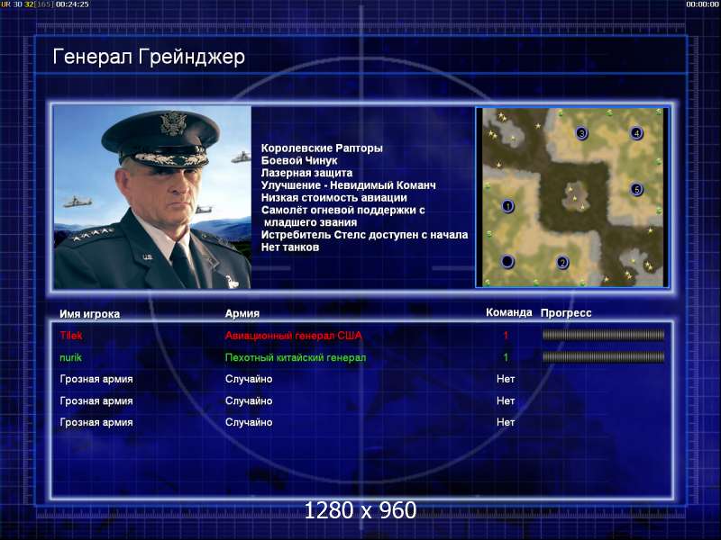Image resolution: width=721 pixels, height=540 pixels.
Task: Click the 'Команда' column header
Action: pyautogui.click(x=509, y=312)
